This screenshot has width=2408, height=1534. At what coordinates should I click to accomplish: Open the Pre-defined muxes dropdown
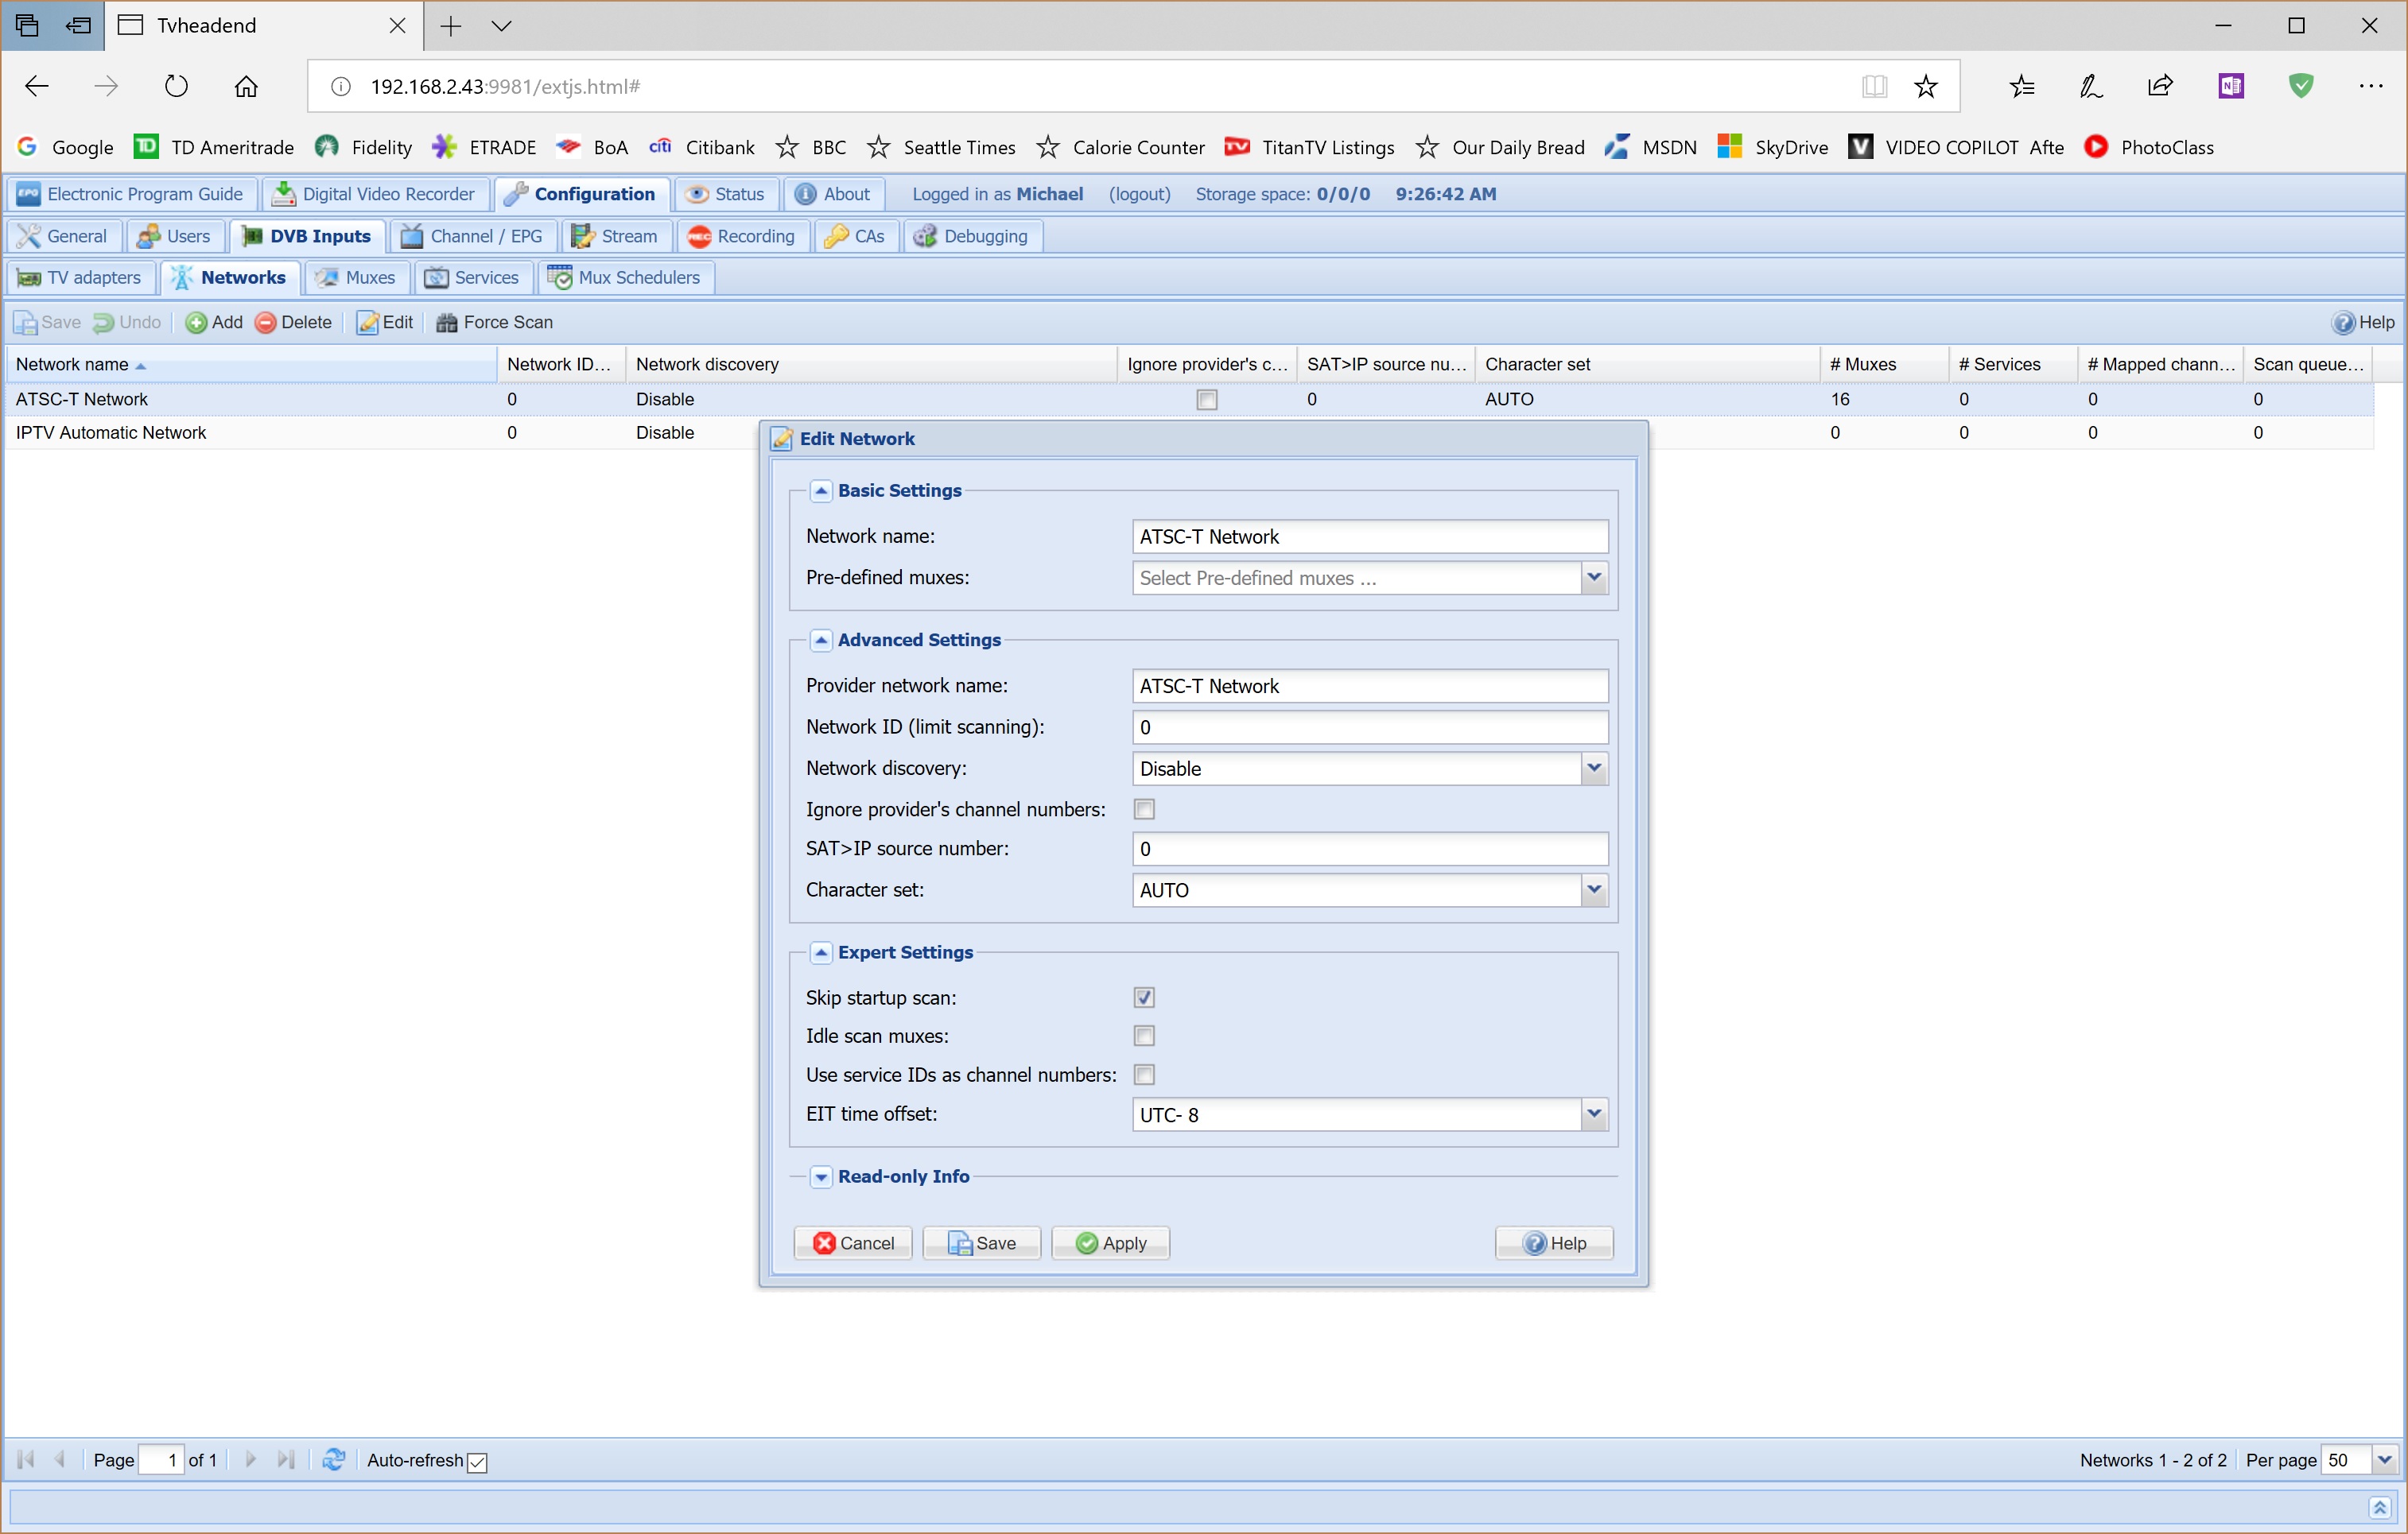click(x=1594, y=576)
